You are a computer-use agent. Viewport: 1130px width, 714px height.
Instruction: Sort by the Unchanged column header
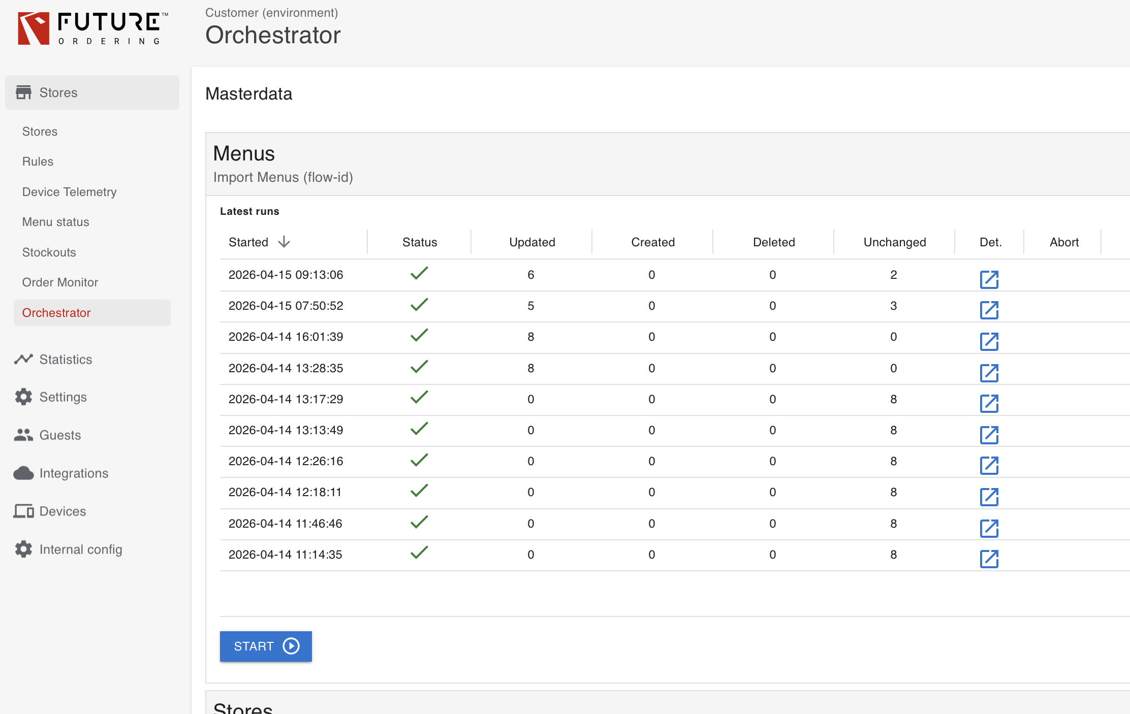click(x=895, y=242)
